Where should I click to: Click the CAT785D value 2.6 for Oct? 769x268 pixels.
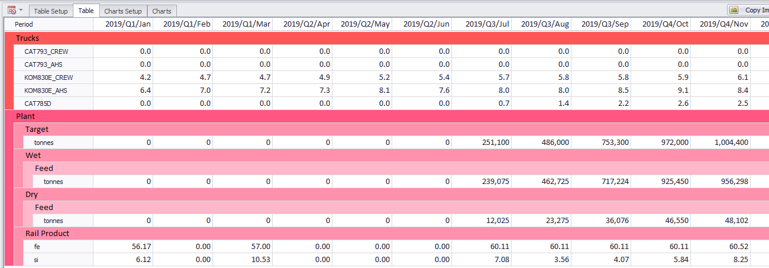click(x=661, y=103)
